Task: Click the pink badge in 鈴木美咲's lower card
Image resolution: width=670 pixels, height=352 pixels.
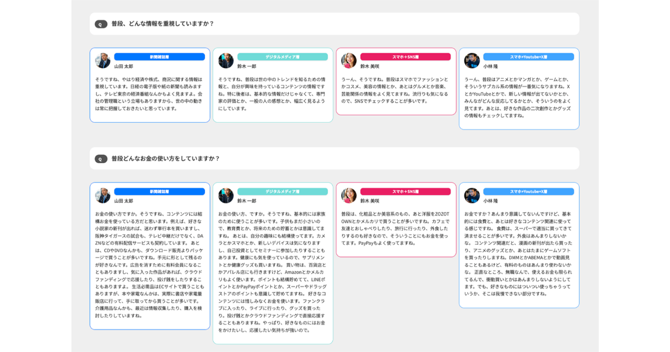Action: pos(406,191)
